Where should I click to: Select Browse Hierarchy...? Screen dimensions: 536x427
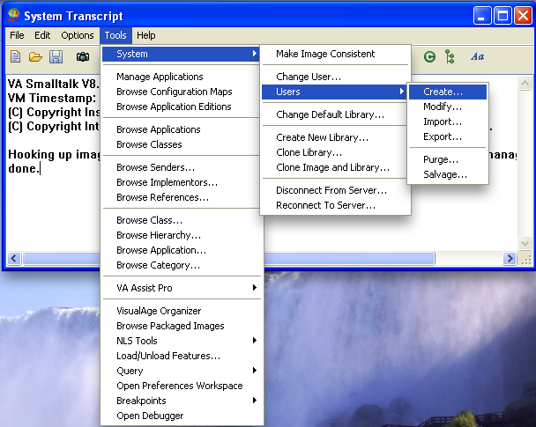[x=182, y=236]
